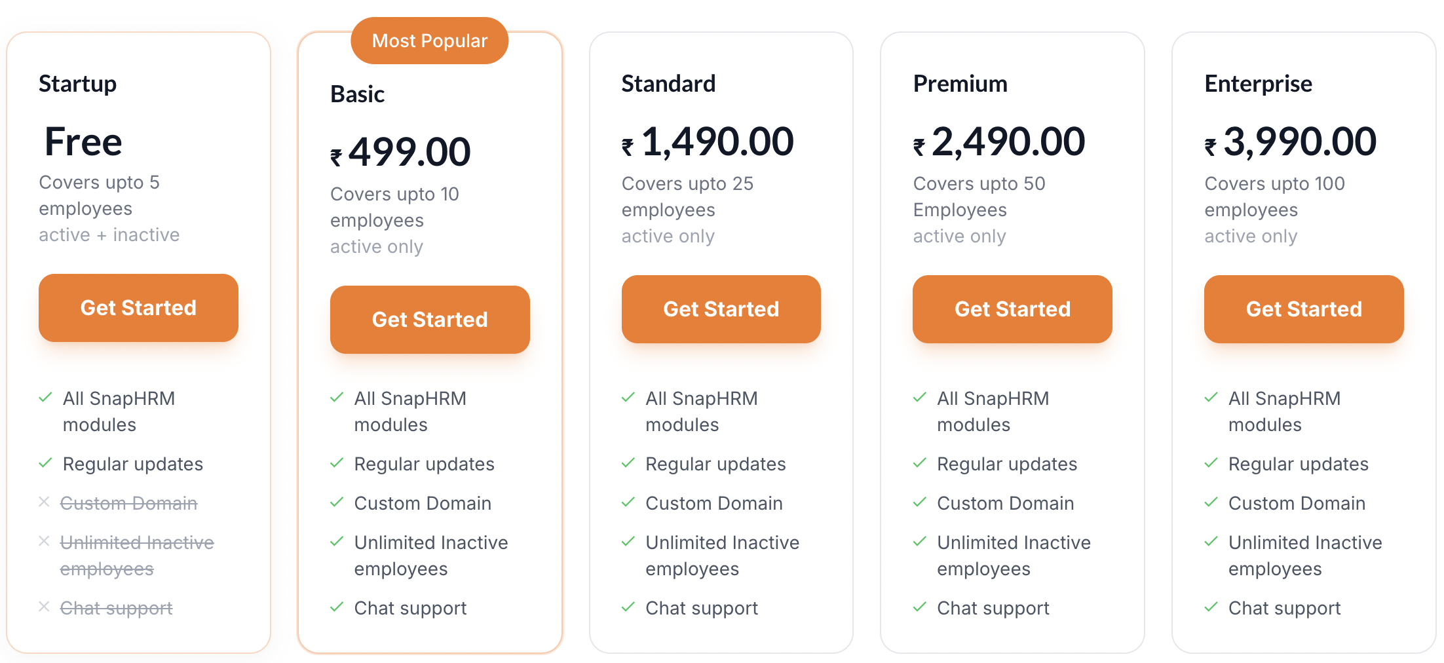Select Get Started for Premium plan
Viewport: 1444px width, 663px height.
1012,309
